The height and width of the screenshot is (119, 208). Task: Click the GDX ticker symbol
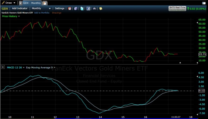pos(5,9)
